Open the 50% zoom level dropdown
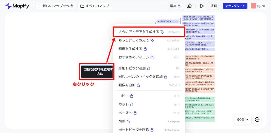 tap(243, 120)
